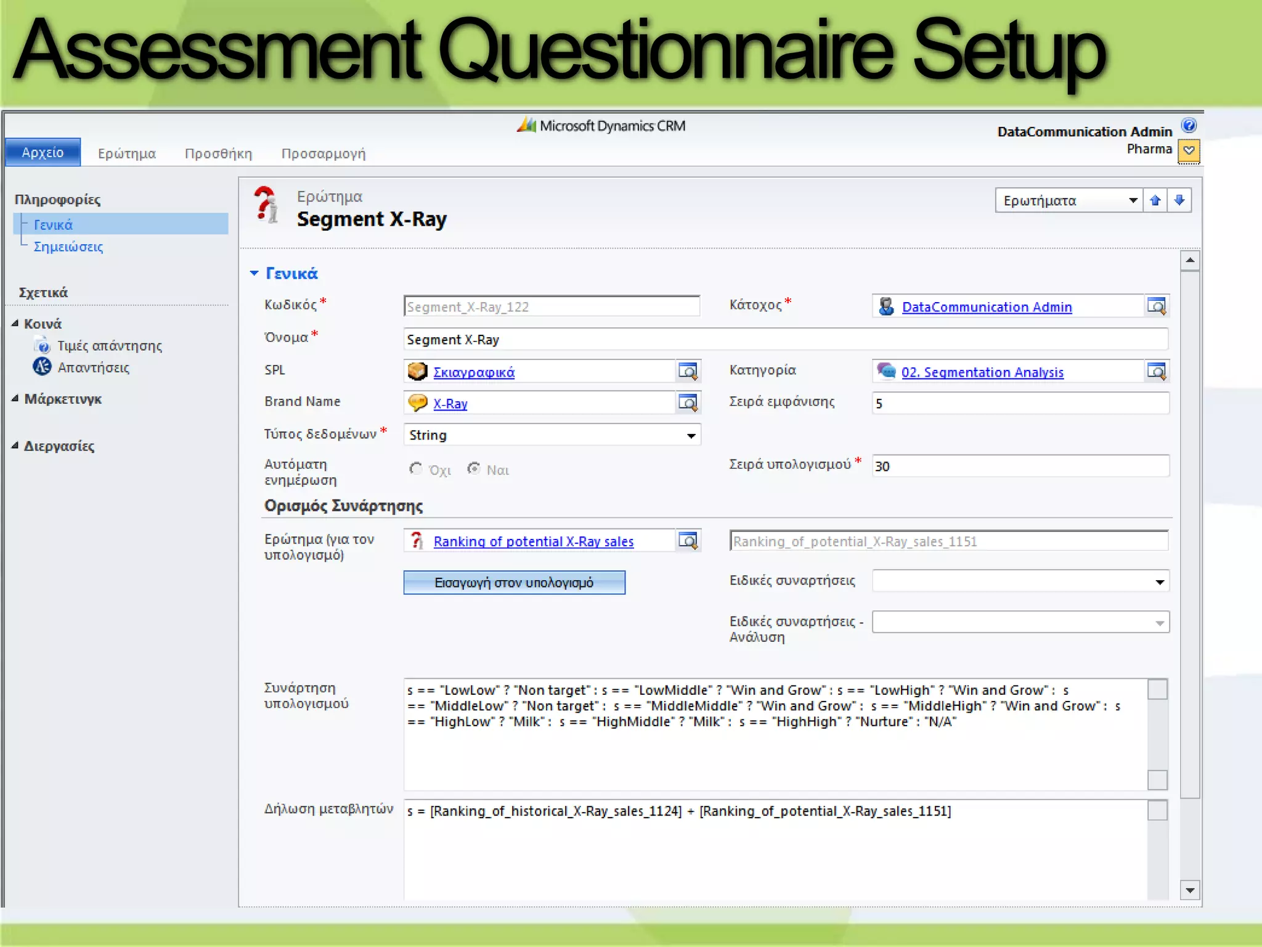Viewport: 1262px width, 947px height.
Task: Click the box icon beside Σκιαγραφικά
Action: click(x=417, y=371)
